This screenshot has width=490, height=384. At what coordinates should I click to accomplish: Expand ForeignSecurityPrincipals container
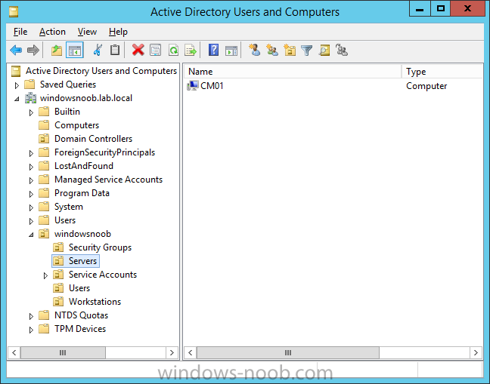click(31, 153)
